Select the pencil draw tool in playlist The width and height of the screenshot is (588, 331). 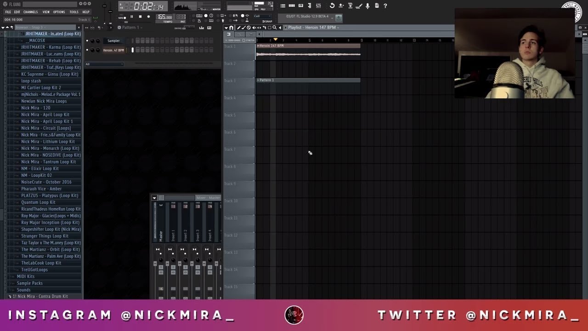click(x=238, y=28)
